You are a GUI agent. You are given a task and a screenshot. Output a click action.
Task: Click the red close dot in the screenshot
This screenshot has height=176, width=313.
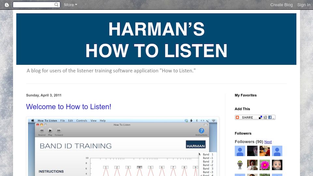tap(37, 125)
